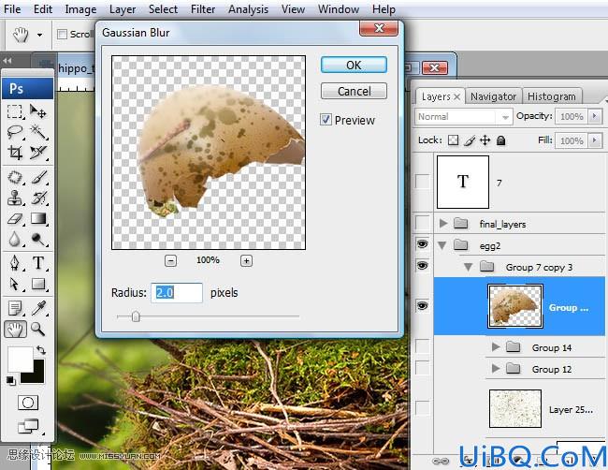Toggle Quick Mask mode
The width and height of the screenshot is (608, 470).
(x=28, y=403)
